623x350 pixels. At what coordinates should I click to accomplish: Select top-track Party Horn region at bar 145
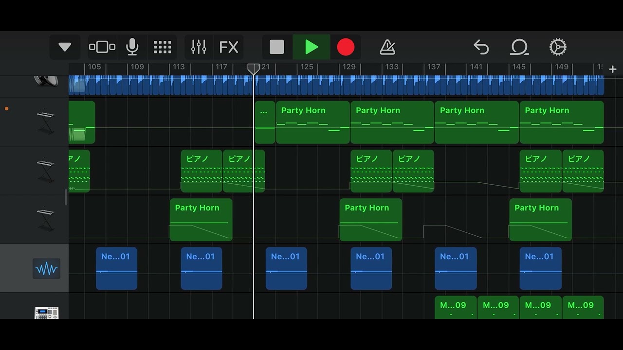tap(562, 122)
